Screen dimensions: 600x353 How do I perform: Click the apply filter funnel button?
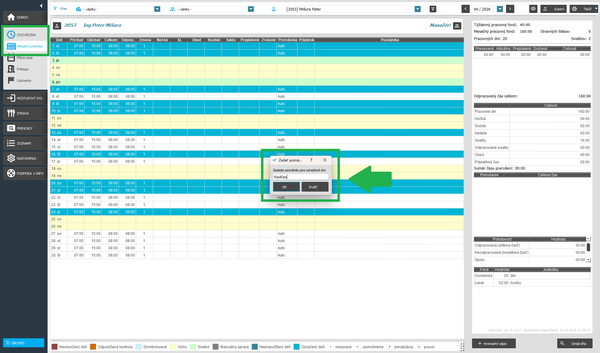pos(433,9)
